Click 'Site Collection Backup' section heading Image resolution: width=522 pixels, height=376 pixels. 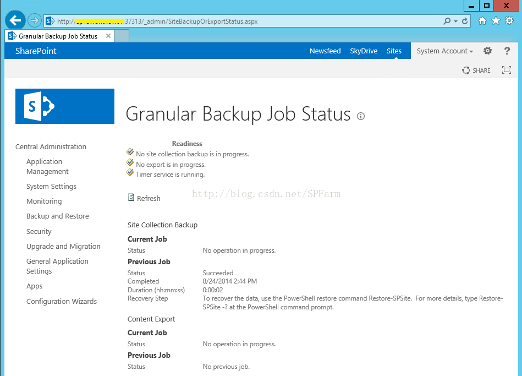tap(162, 225)
